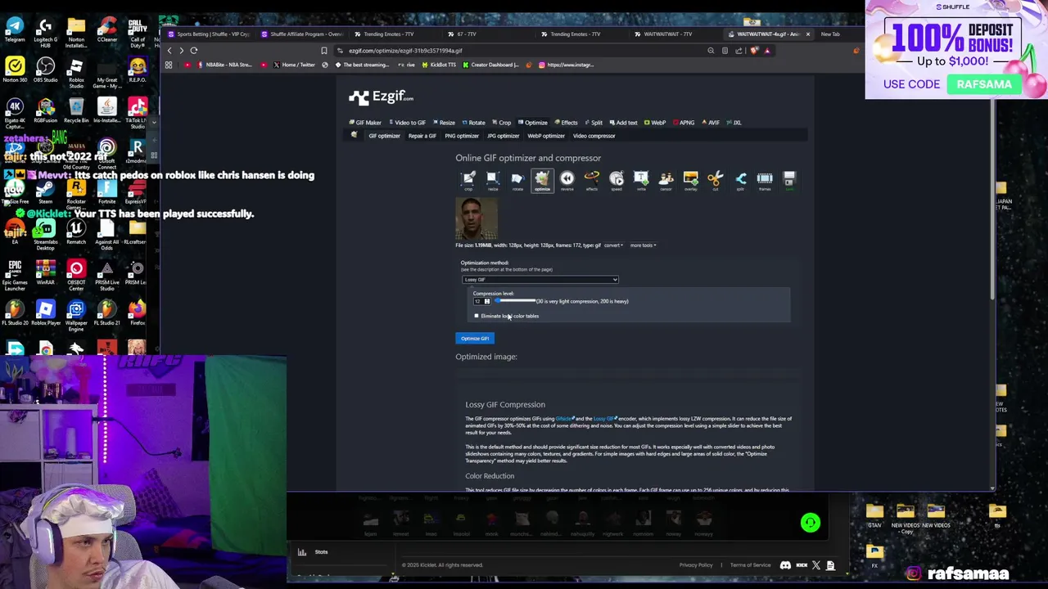Open the Video to GIF menu item
Screen dimensions: 1048x589
tap(407, 123)
